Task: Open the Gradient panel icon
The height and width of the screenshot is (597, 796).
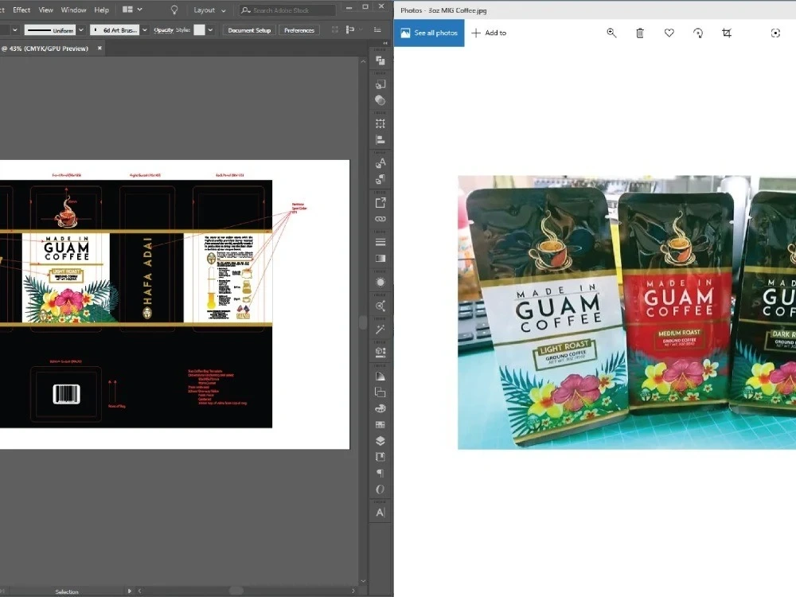Action: coord(380,259)
